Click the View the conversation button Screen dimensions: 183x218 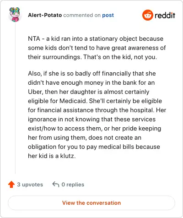(91, 203)
